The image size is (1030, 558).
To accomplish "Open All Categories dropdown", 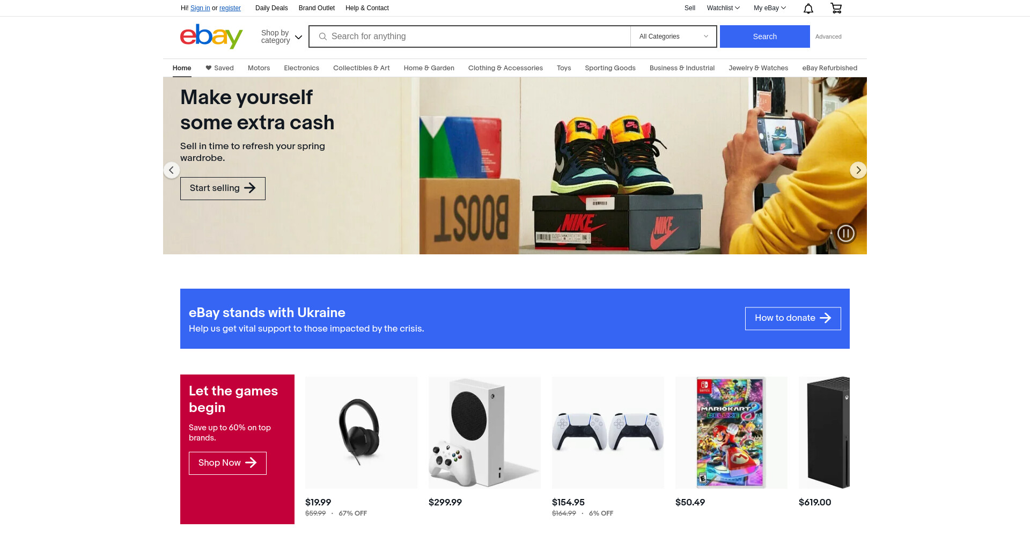I will pos(673,36).
